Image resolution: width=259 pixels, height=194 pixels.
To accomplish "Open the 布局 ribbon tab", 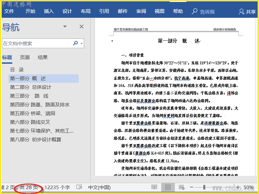I will 85,11.
